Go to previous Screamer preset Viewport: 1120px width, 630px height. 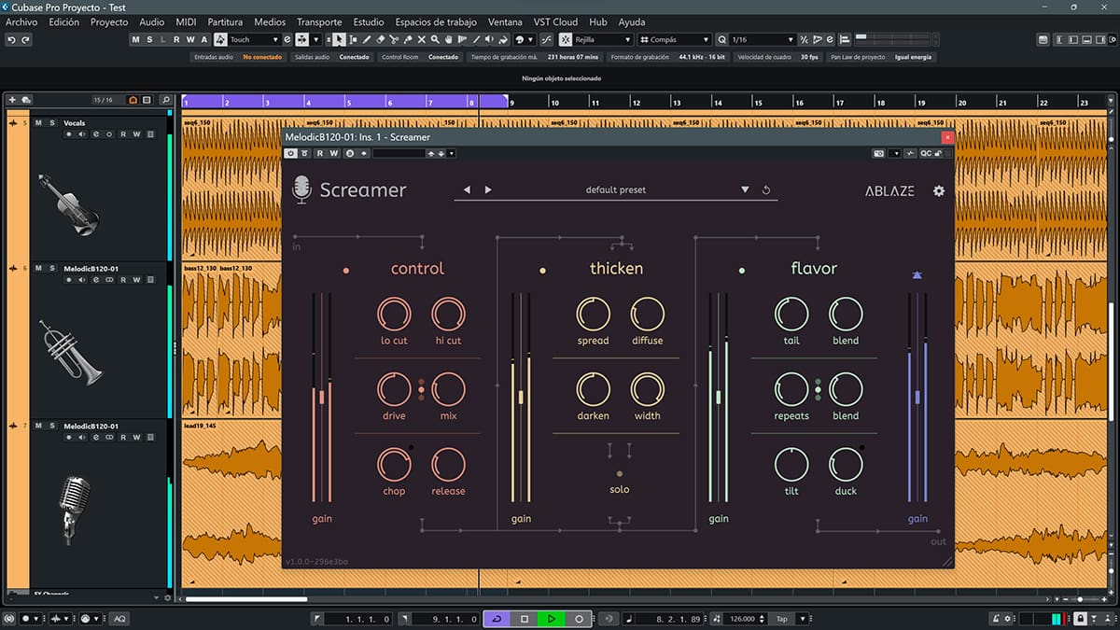(x=468, y=190)
